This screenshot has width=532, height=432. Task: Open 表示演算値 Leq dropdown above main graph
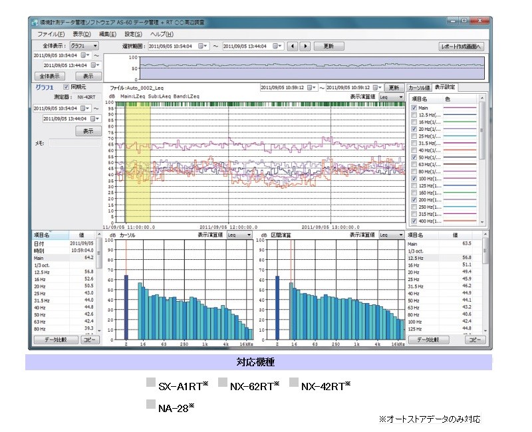pyautogui.click(x=392, y=97)
